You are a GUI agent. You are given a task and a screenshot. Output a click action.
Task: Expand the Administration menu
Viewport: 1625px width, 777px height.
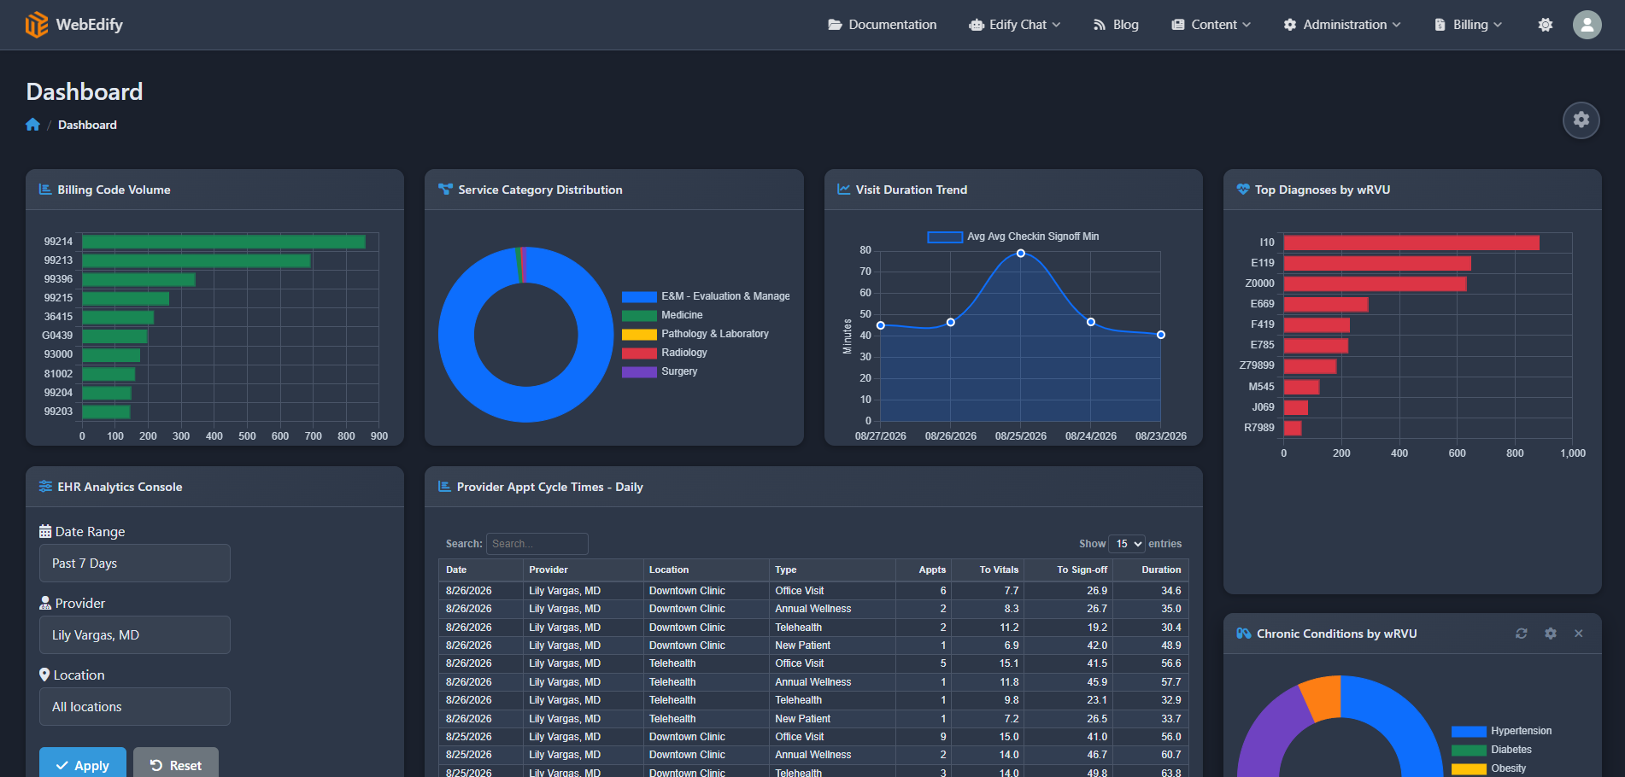point(1342,25)
